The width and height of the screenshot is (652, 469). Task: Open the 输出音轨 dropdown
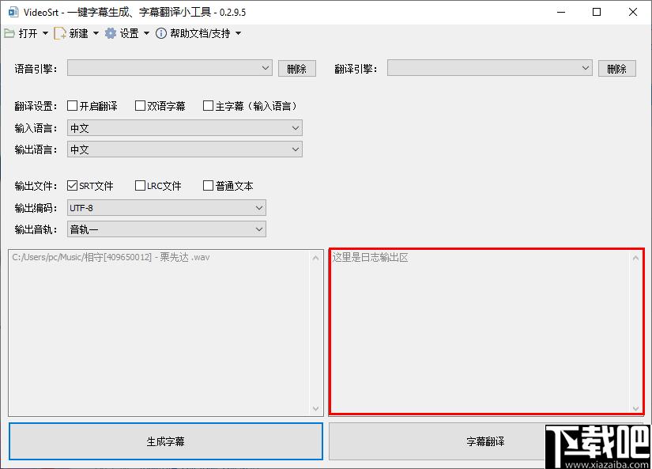(x=166, y=229)
